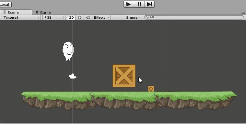Image resolution: width=246 pixels, height=124 pixels.
Task: Toggle the Local handle orientation button
Action: point(5,5)
